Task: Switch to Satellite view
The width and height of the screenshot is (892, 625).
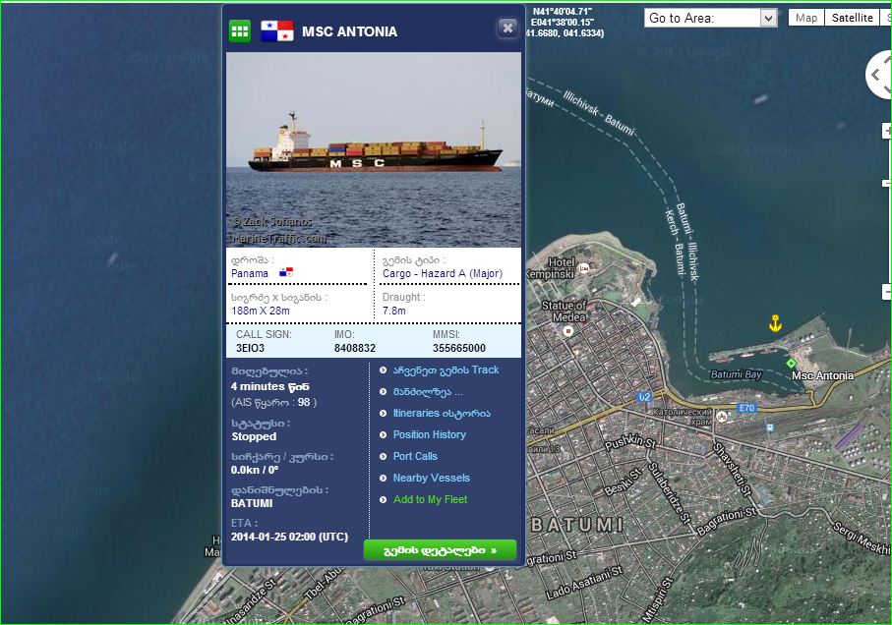Action: click(852, 18)
